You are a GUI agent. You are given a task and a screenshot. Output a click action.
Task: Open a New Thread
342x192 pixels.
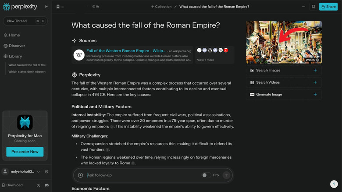(25, 21)
